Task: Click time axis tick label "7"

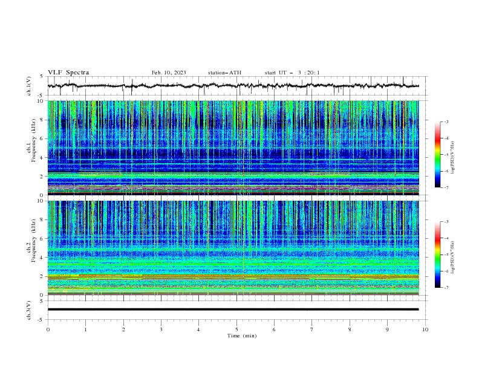Action: pyautogui.click(x=311, y=329)
